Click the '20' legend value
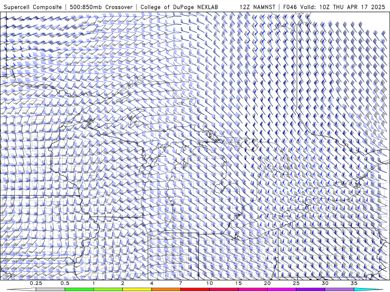The height and width of the screenshot is (292, 390). pyautogui.click(x=267, y=283)
